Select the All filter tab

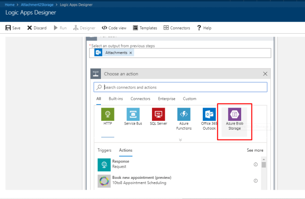[99, 99]
